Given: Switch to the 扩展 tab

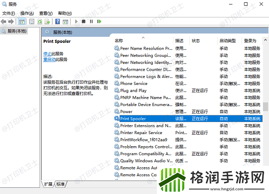Looking at the screenshot, I should pyautogui.click(x=48, y=184).
